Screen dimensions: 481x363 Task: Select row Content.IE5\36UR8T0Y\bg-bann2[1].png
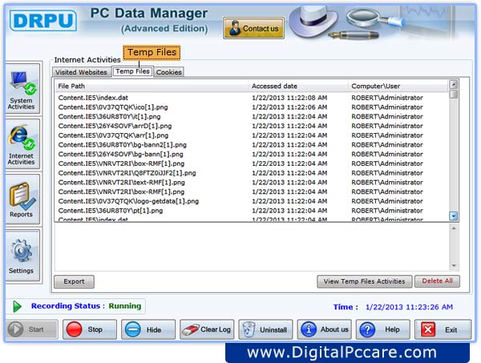(x=252, y=145)
